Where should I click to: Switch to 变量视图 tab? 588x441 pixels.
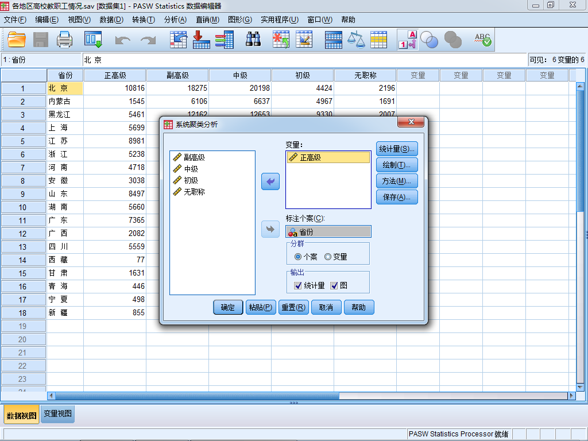tap(57, 413)
